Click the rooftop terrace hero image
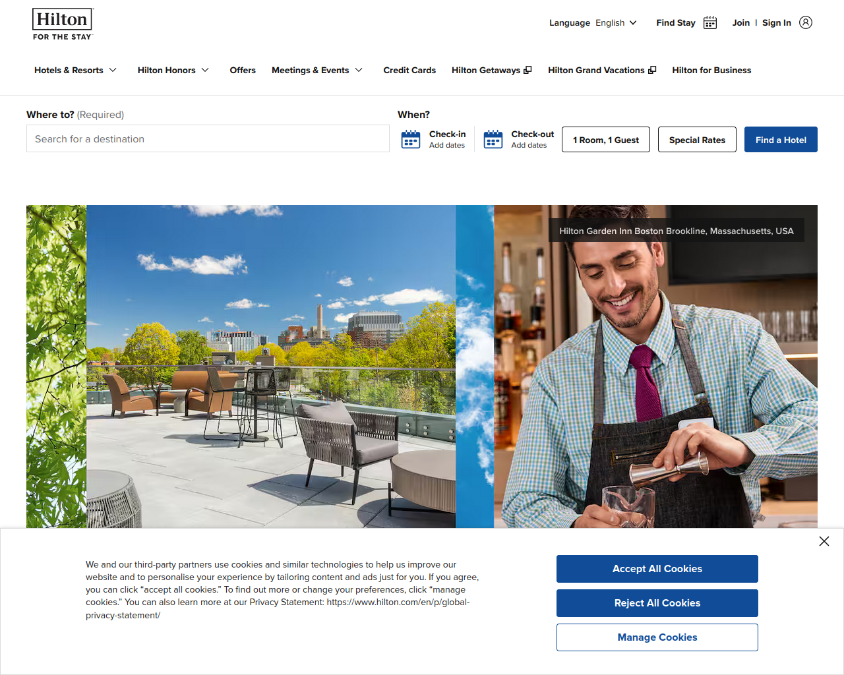 point(271,367)
